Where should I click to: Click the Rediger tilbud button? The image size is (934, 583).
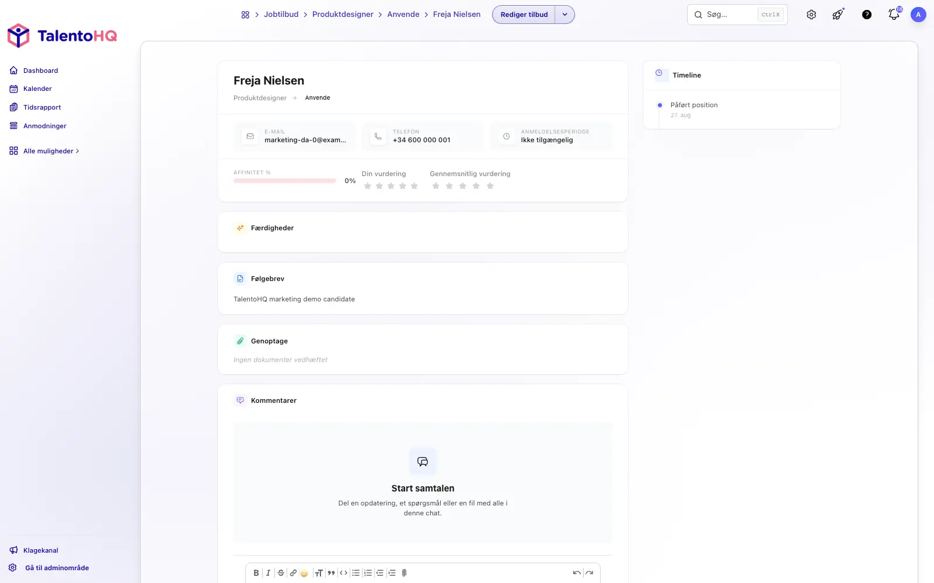(524, 15)
